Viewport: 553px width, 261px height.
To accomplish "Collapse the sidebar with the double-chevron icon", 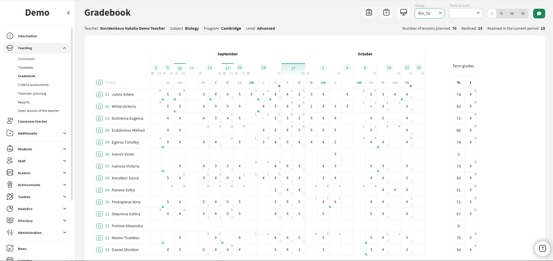I will [68, 13].
